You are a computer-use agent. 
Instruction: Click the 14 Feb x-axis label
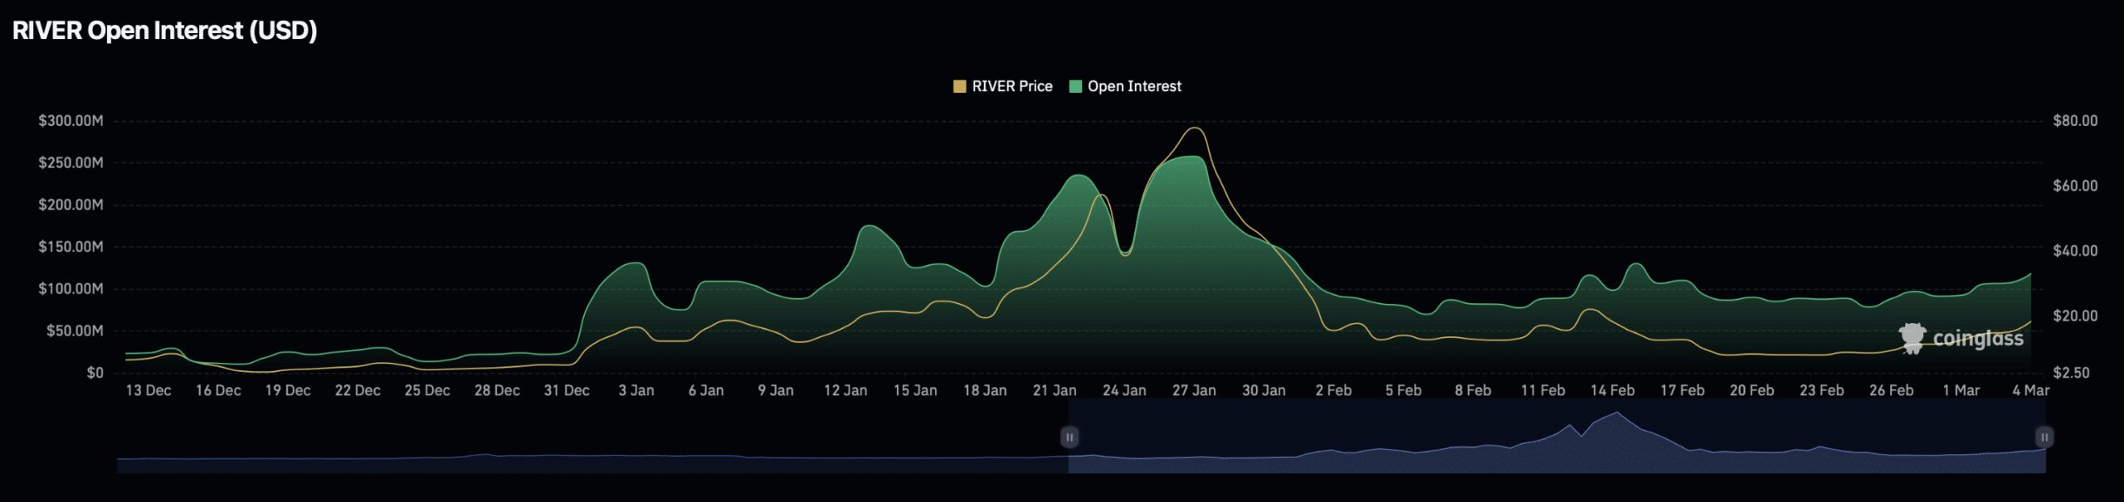[1612, 390]
